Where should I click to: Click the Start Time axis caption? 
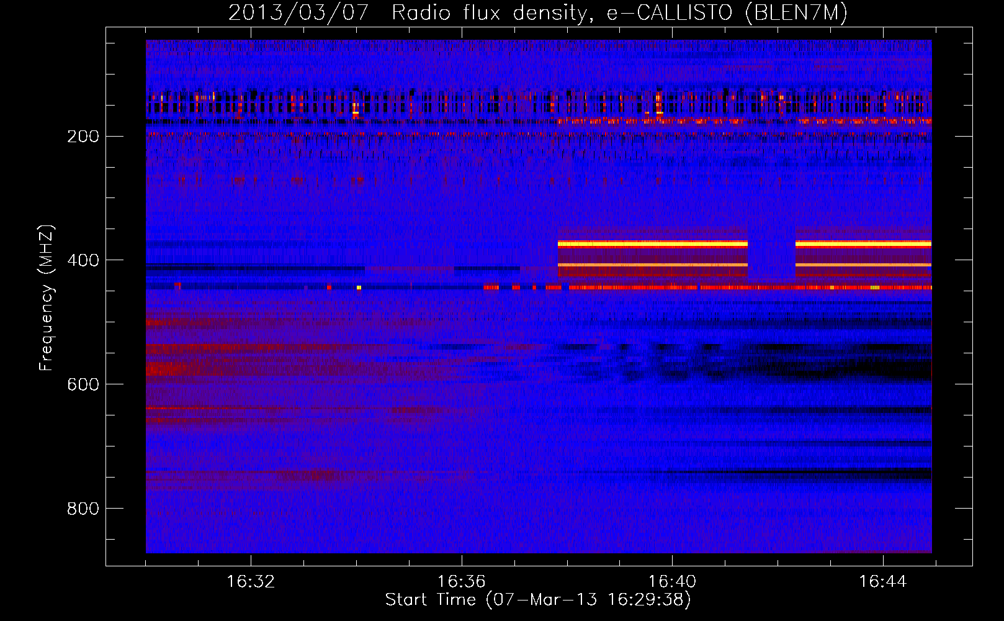coord(538,600)
